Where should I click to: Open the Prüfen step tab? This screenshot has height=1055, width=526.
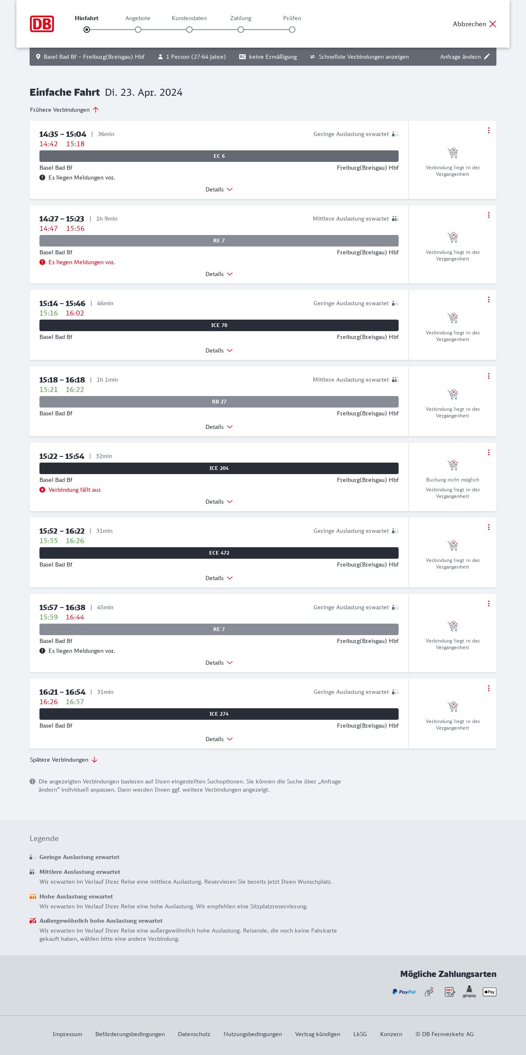[292, 18]
